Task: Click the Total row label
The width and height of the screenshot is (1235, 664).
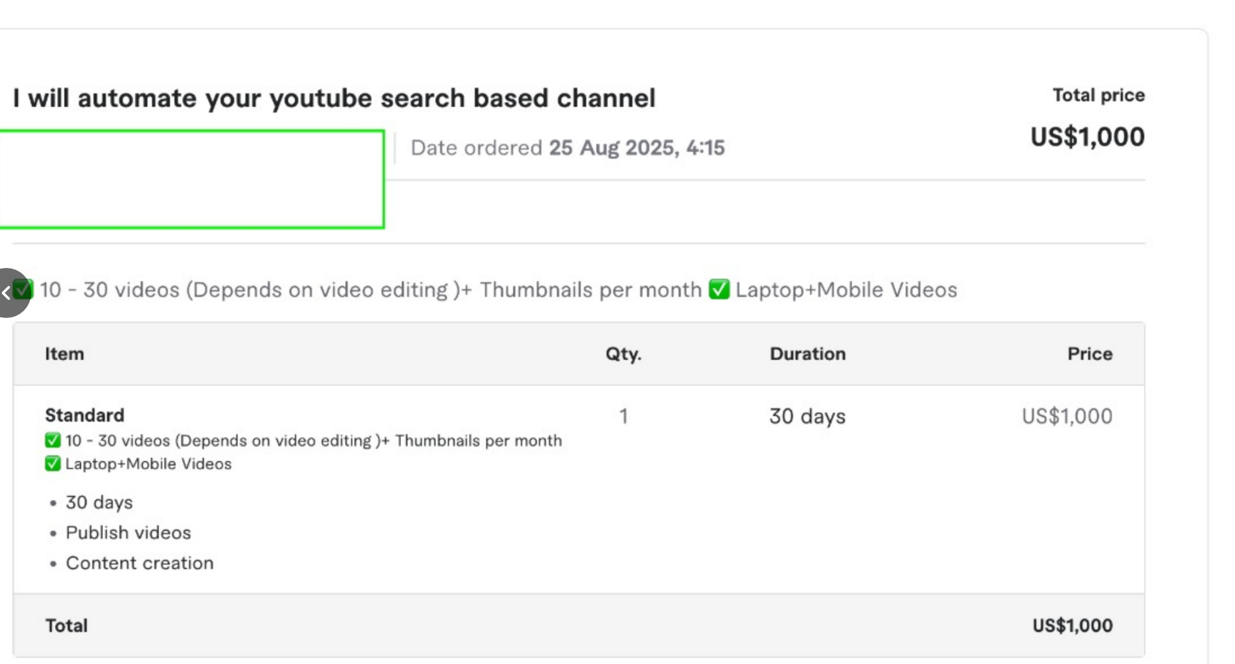Action: pyautogui.click(x=66, y=626)
